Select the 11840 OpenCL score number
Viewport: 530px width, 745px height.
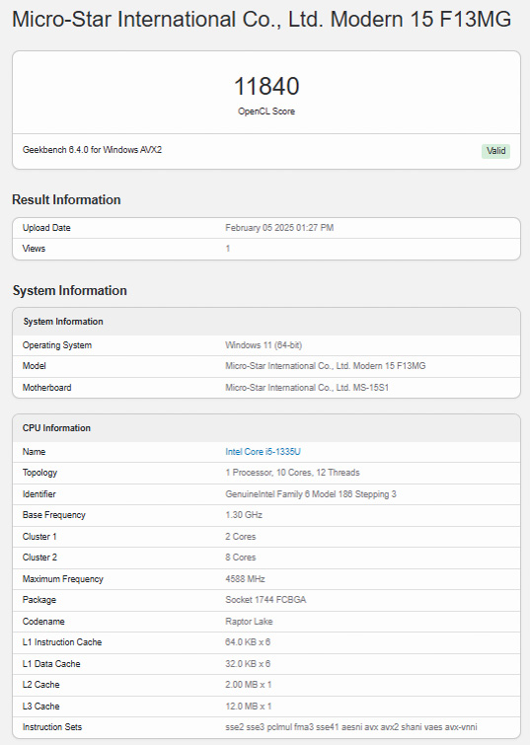[266, 86]
